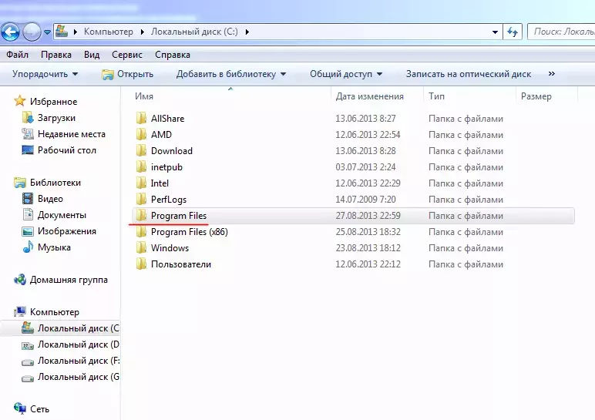Image resolution: width=595 pixels, height=420 pixels.
Task: Click Записать на оптический диск
Action: click(x=469, y=74)
